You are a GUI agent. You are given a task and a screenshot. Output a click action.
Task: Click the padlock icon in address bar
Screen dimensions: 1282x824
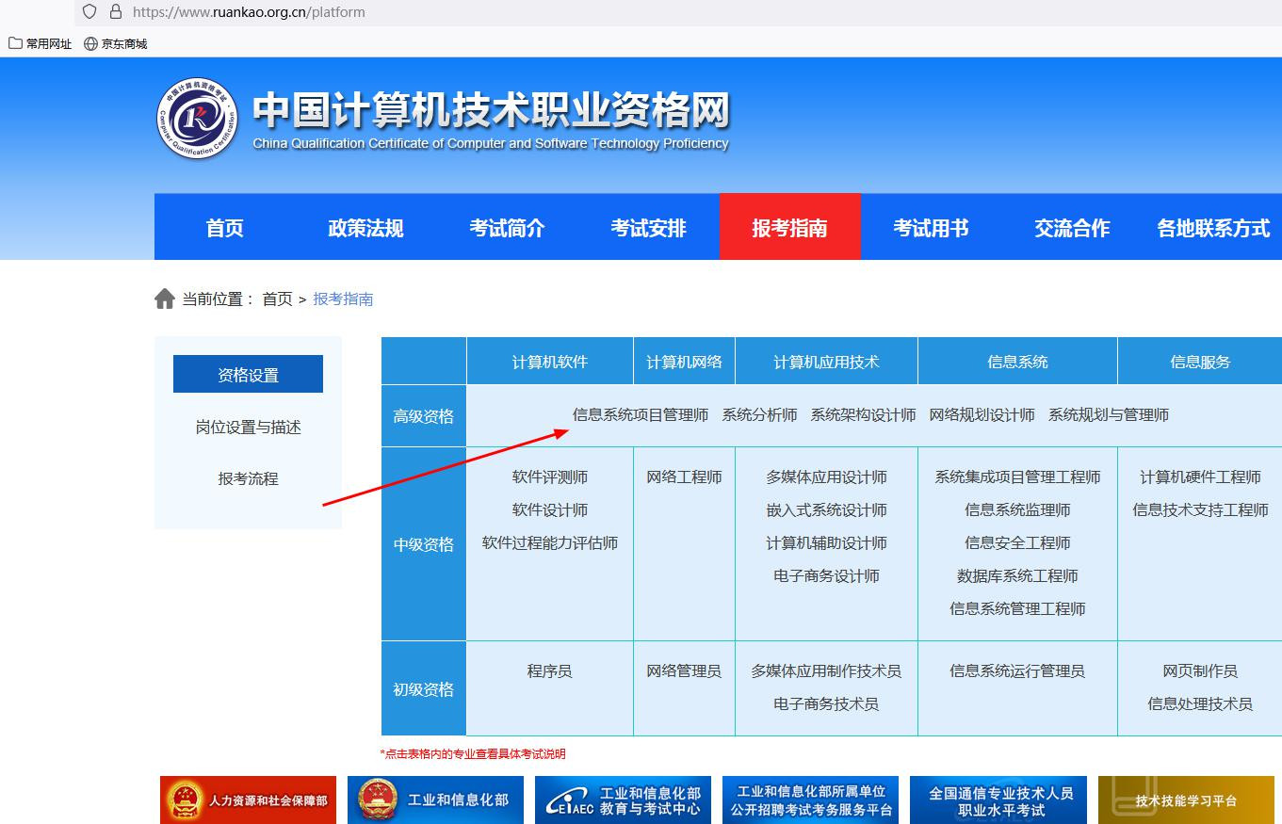point(116,12)
